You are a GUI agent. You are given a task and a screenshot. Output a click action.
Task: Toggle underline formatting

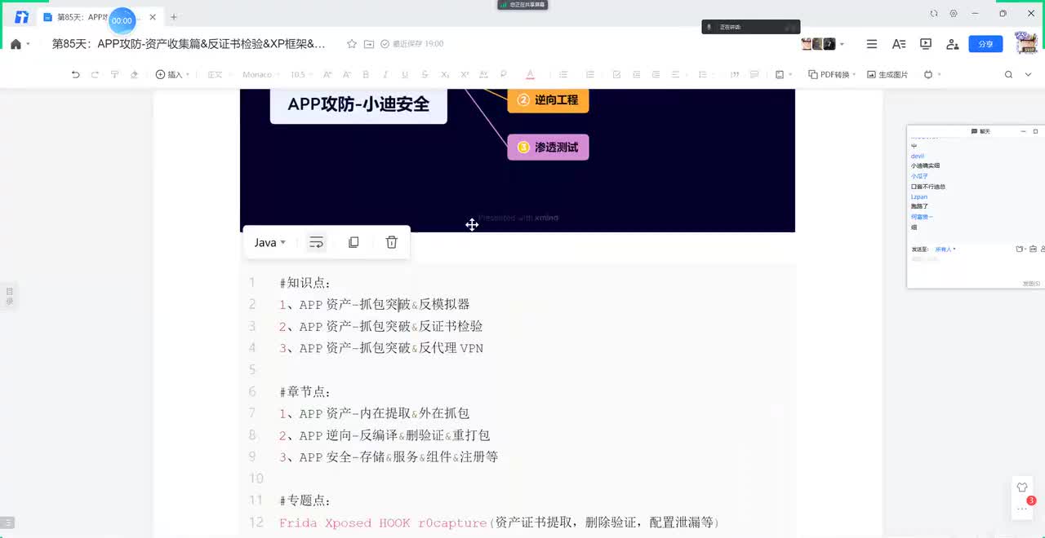point(405,74)
